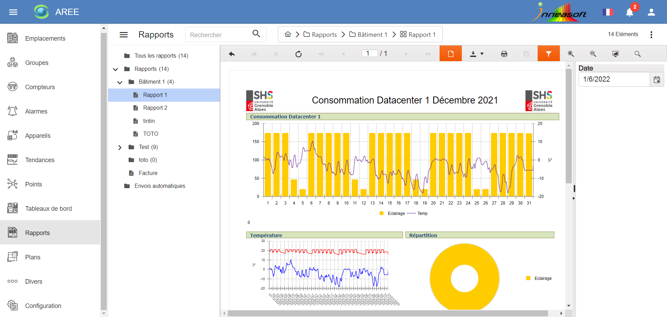Viewport: 667px width, 317px height.
Task: Click the refresh report icon
Action: point(298,54)
